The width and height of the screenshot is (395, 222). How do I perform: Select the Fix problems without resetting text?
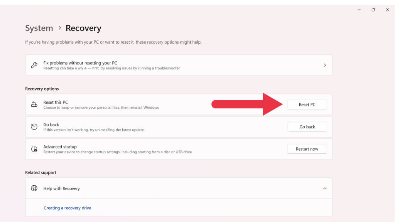click(80, 63)
